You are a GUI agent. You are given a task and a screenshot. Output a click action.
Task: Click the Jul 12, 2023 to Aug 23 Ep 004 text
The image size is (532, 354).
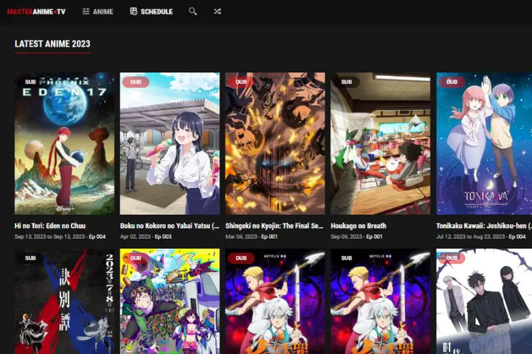tap(481, 236)
